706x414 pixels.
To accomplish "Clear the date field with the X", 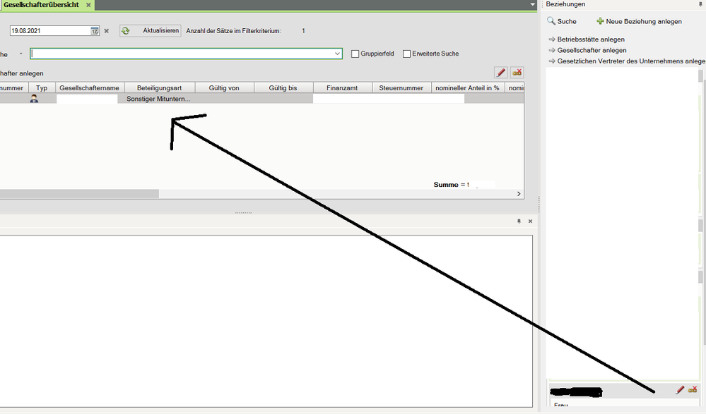I will tap(106, 31).
